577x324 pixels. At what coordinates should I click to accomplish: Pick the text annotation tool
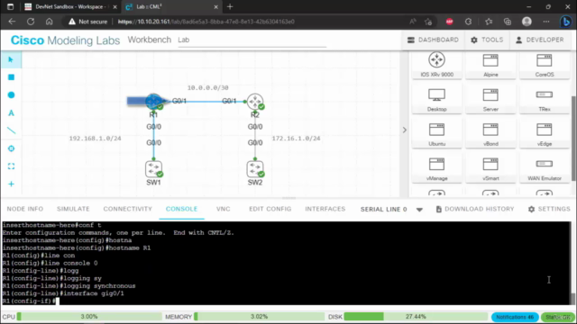pos(11,112)
